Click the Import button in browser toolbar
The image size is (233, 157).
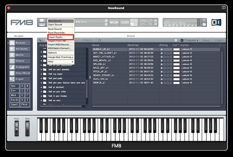(x=206, y=40)
